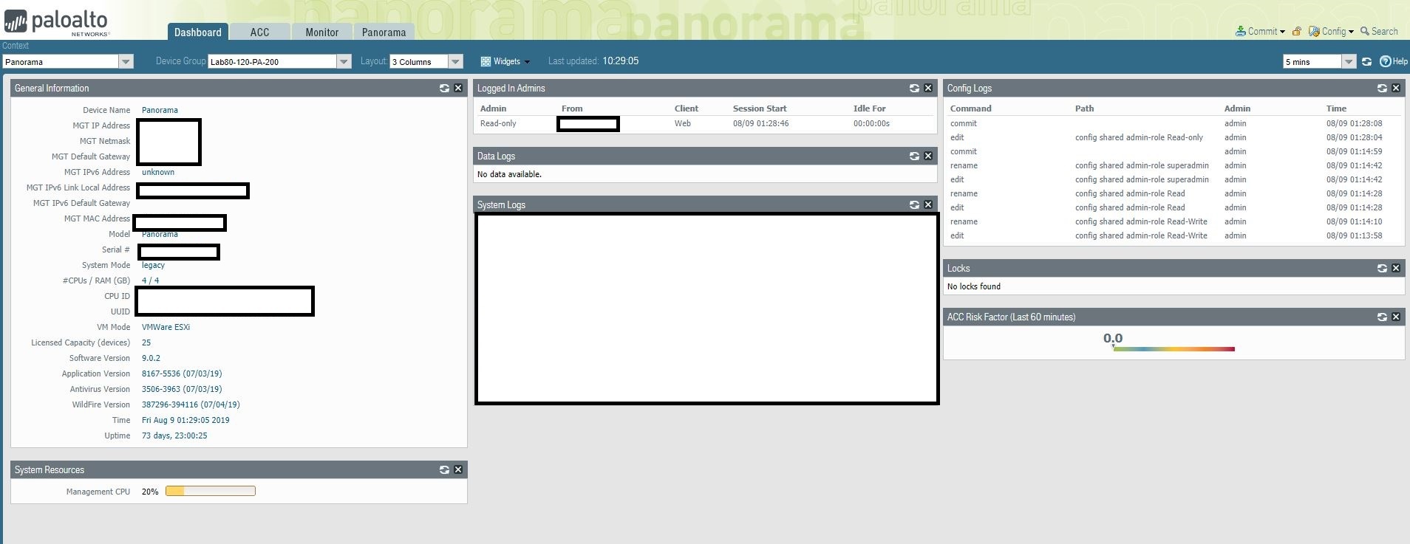Click the dashboard manual refresh icon
The height and width of the screenshot is (544, 1410).
pos(1366,61)
